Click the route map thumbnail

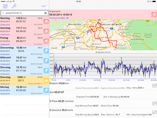[x=103, y=35]
